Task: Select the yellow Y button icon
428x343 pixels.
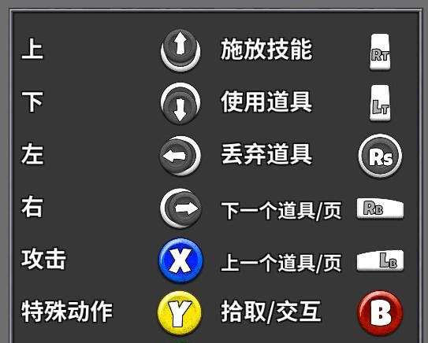Action: (x=180, y=312)
